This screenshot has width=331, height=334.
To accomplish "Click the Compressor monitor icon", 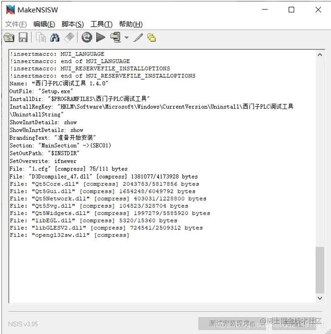I will pos(116,37).
